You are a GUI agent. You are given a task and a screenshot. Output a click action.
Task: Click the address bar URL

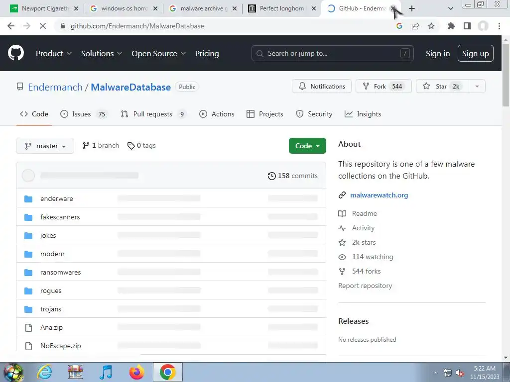pos(137,26)
